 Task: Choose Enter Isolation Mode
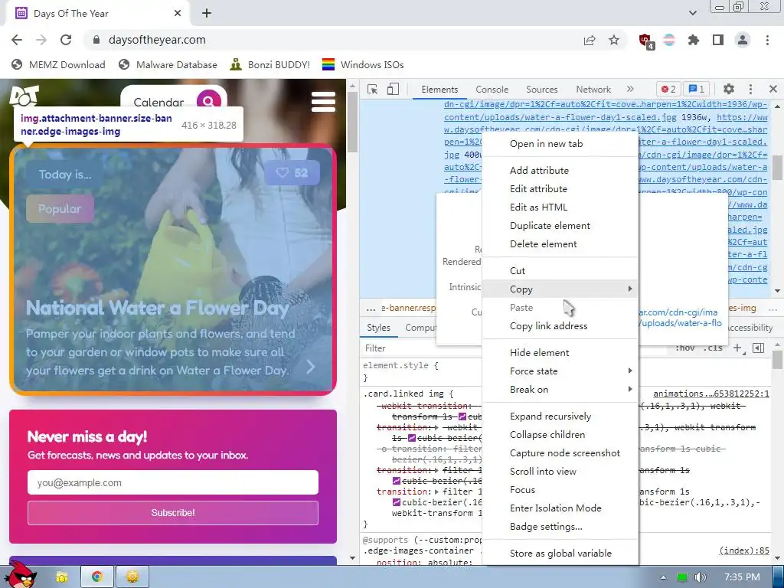tap(560, 508)
